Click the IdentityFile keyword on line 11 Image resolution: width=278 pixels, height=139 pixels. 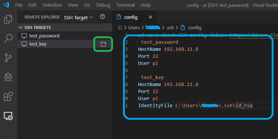click(x=155, y=105)
